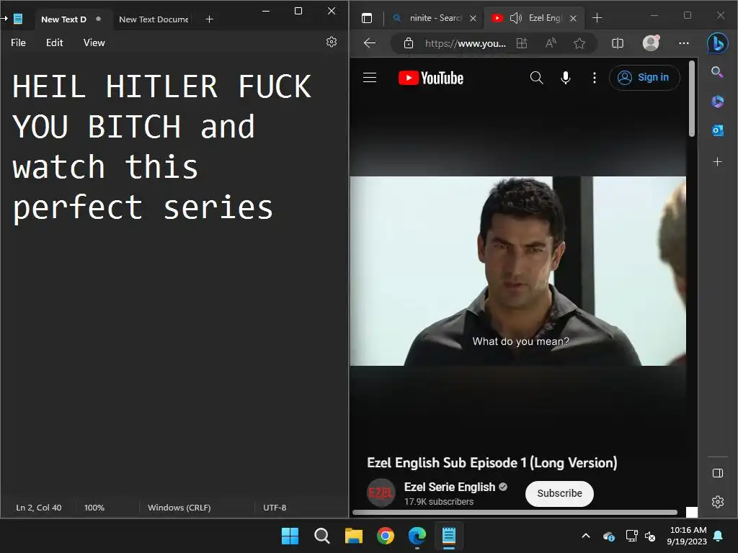Open taskbar Search
The image size is (738, 553).
click(x=322, y=536)
